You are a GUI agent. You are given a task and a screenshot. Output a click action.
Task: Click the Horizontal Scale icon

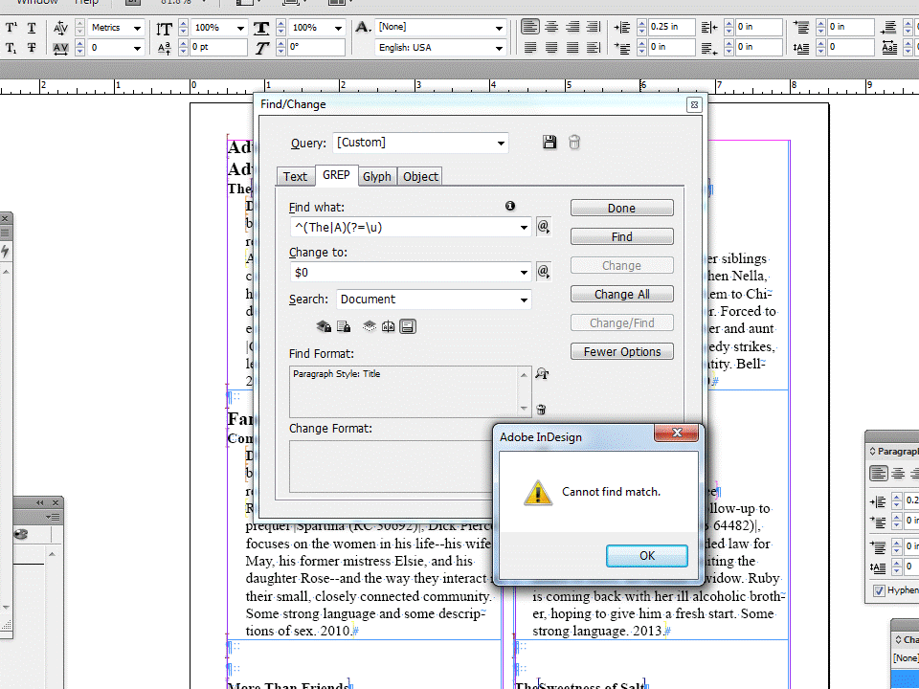pos(261,28)
